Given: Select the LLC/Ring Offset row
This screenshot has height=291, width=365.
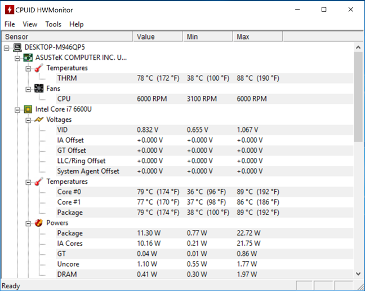Looking at the screenshot, I should [204, 161].
